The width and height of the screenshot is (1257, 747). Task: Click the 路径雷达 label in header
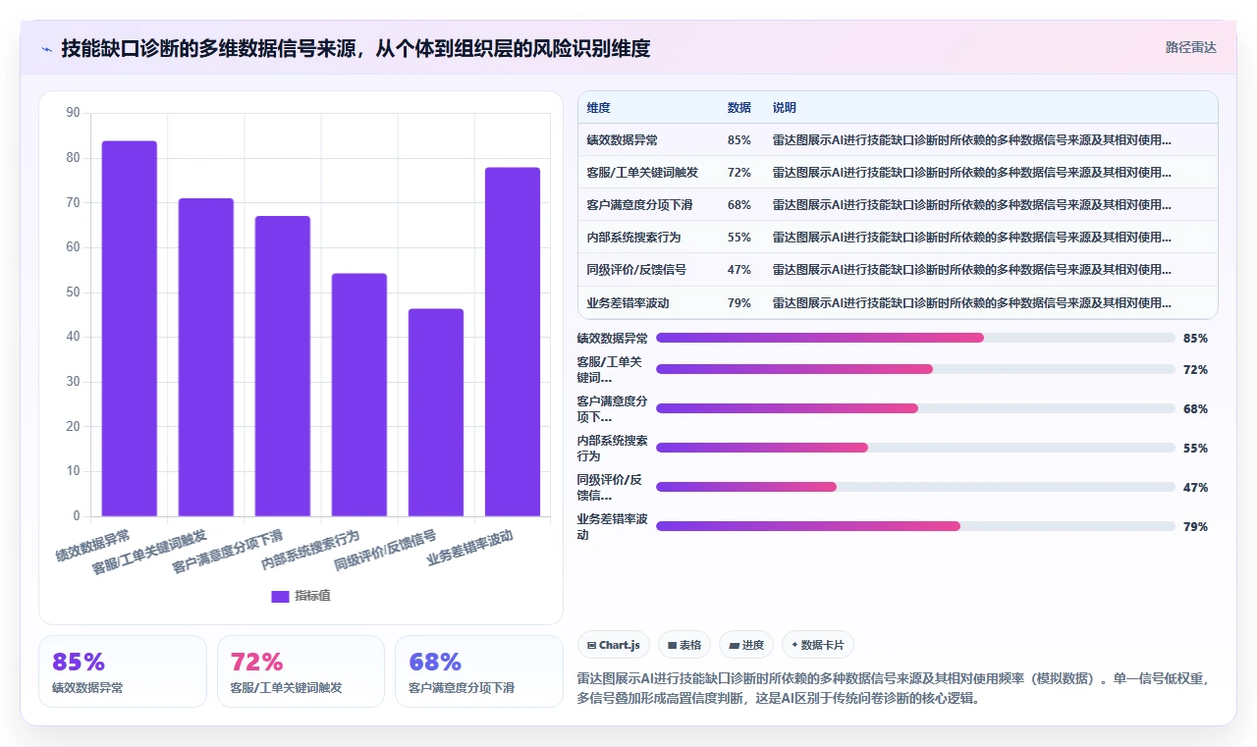coord(1190,47)
